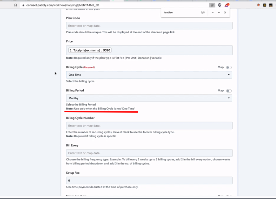Enable the Map toggle for Billing Period
276x199 pixels.
coord(229,91)
